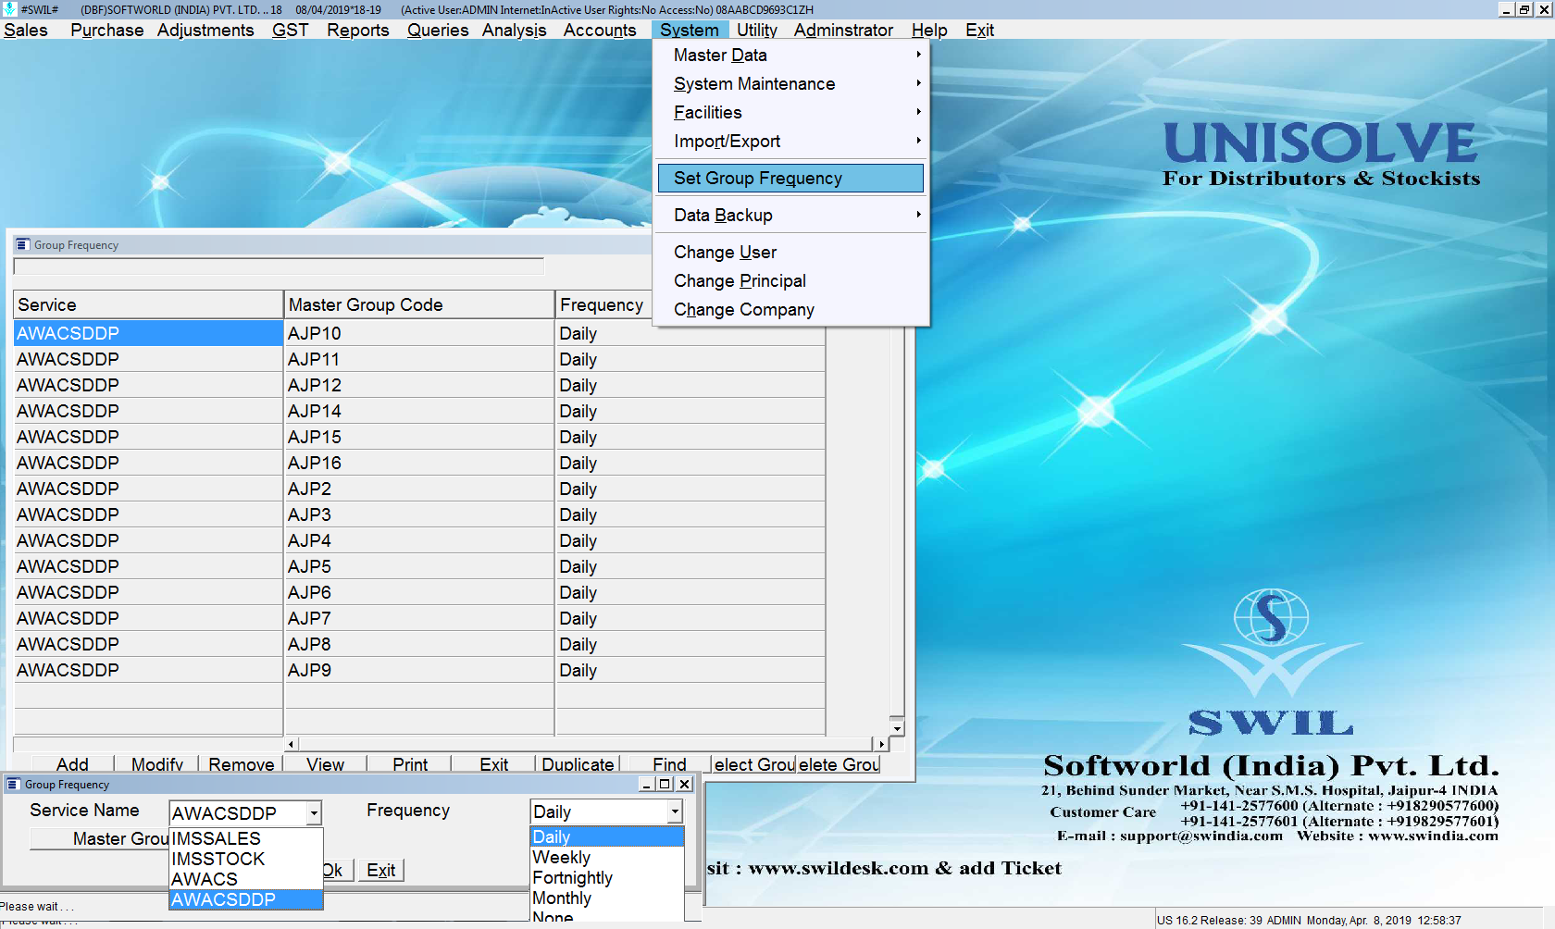Open the GST menu
This screenshot has height=929, width=1555.
290,30
